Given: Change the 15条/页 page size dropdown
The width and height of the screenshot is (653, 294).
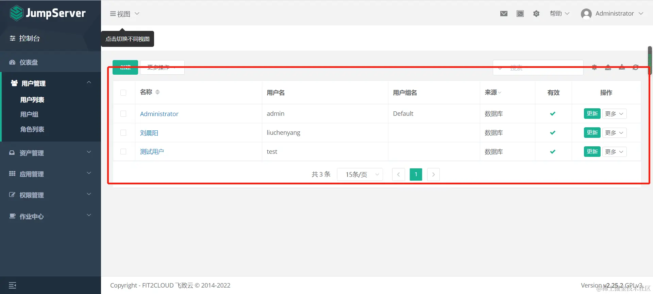Looking at the screenshot, I should click(360, 174).
